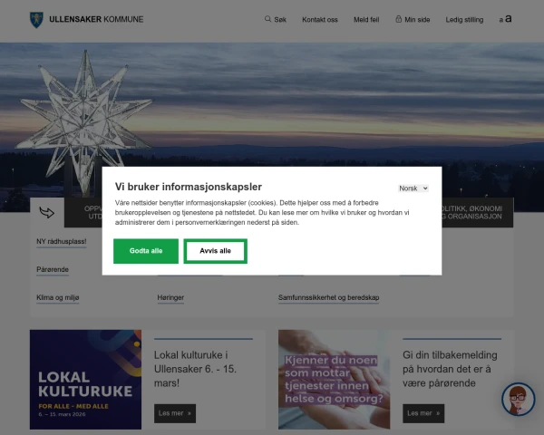Open the Klima og miljø link
Screen dimensions: 544x435
(58, 297)
